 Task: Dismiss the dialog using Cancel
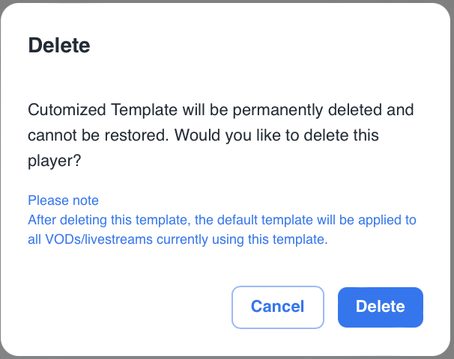coord(277,307)
